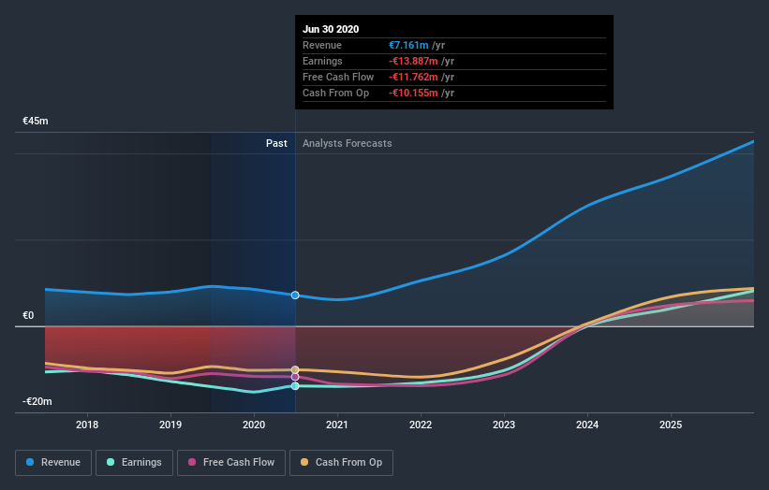Click the 2021 x-axis label

(337, 425)
